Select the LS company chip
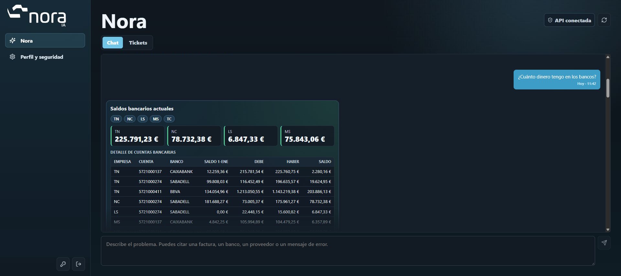 143,119
